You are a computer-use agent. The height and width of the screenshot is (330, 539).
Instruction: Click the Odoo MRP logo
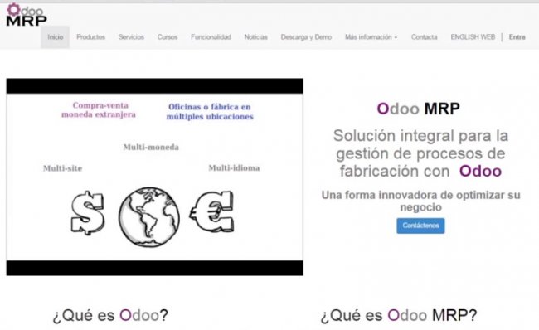27,15
